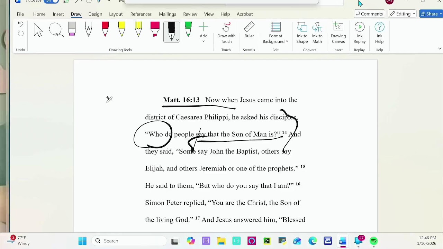This screenshot has width=443, height=249.
Task: Select the yellow pen
Action: click(x=122, y=29)
